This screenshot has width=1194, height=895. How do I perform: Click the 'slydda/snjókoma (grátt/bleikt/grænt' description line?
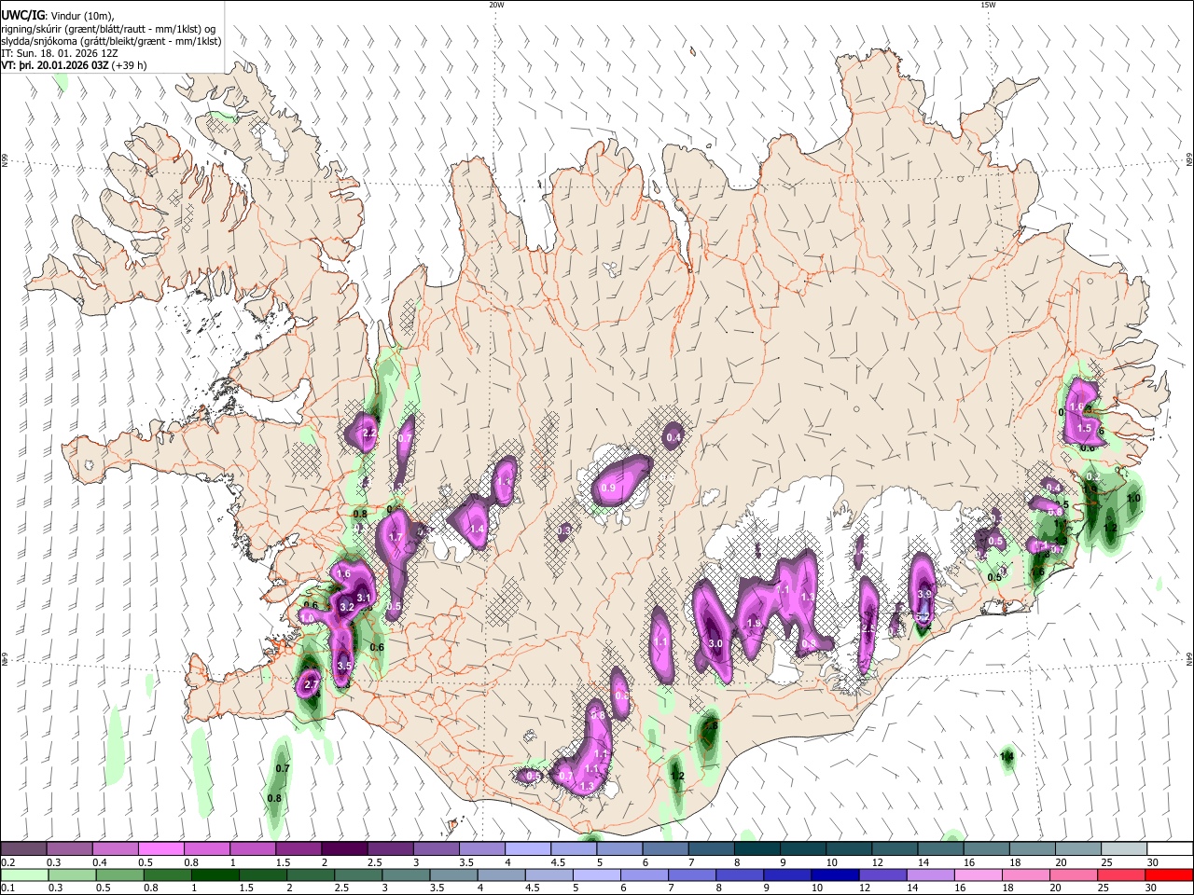coord(111,41)
